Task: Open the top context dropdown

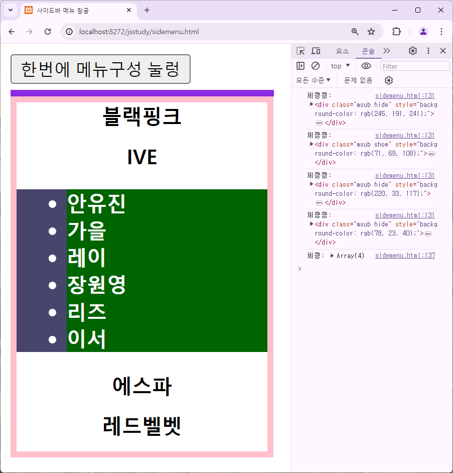Action: [340, 66]
